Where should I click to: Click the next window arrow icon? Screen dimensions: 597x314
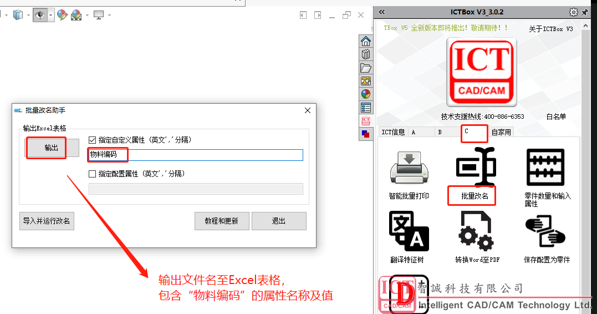point(318,15)
